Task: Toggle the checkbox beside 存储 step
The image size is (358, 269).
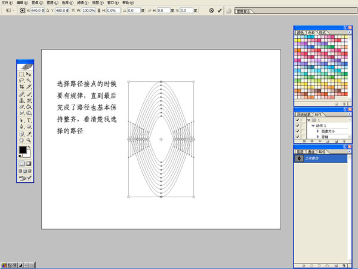Action: (298, 137)
